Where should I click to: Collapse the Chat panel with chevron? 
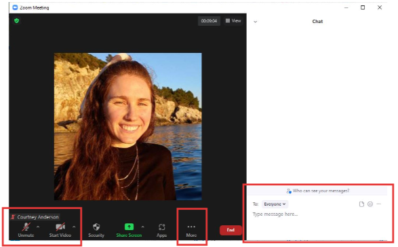256,22
